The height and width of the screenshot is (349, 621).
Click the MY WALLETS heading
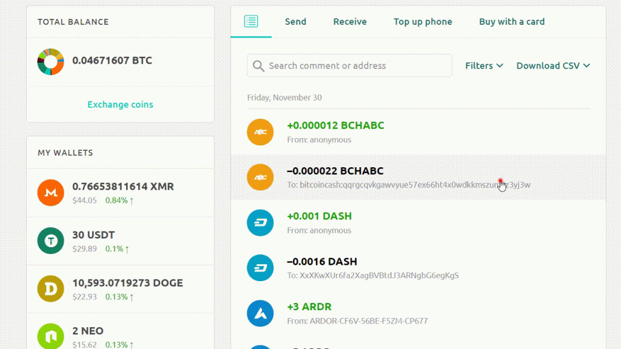65,153
